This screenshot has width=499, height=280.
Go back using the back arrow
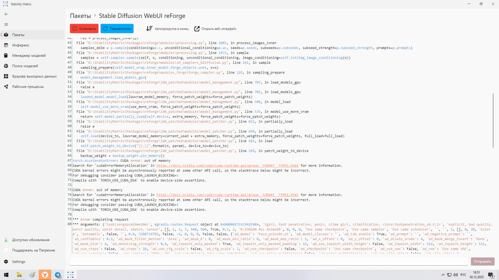click(x=6, y=14)
